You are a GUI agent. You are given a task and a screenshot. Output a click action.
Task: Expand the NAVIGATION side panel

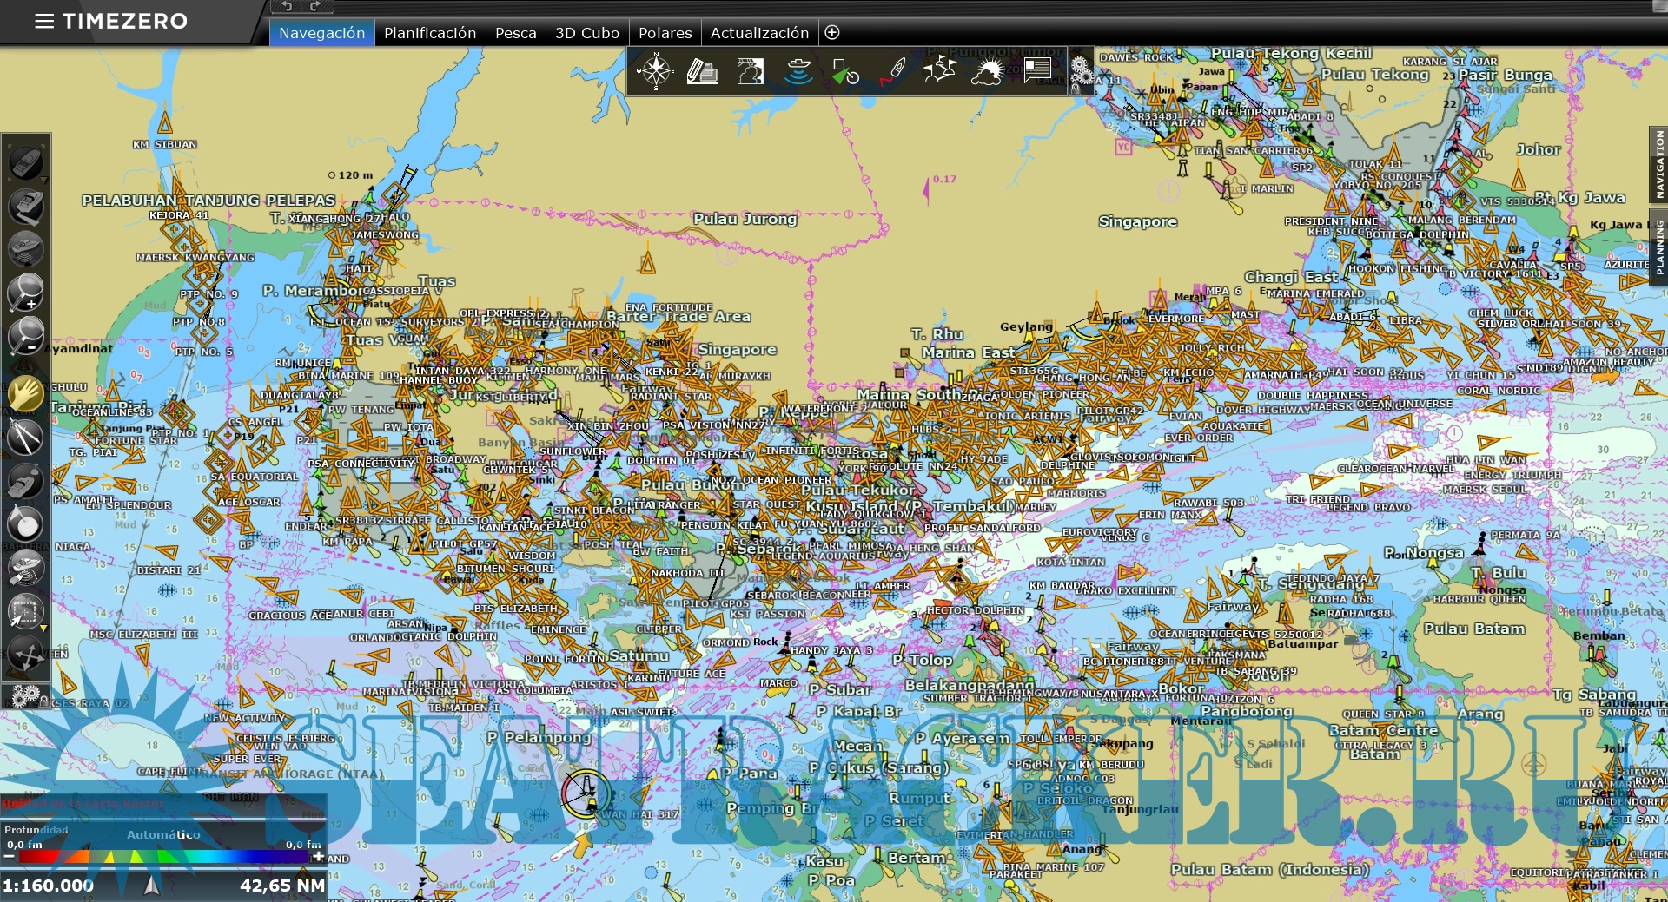(1658, 164)
